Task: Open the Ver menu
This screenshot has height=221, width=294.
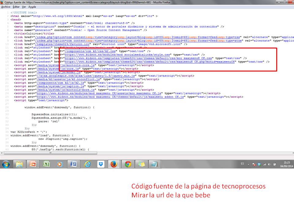Action: pyautogui.click(x=24, y=7)
